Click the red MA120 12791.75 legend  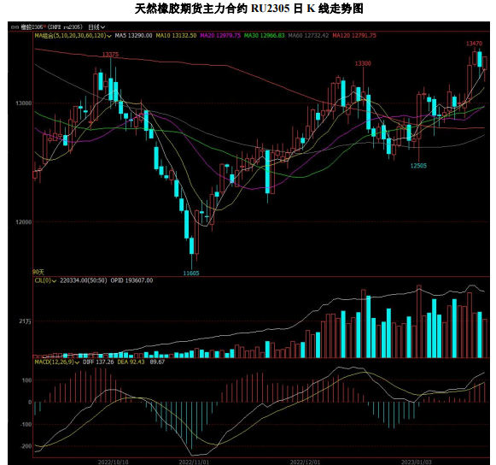tap(354, 36)
